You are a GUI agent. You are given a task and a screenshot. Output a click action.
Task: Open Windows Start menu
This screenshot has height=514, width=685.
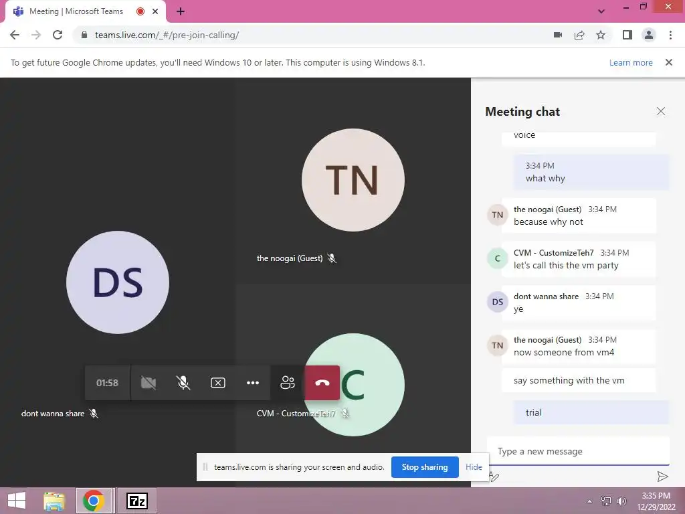17,501
